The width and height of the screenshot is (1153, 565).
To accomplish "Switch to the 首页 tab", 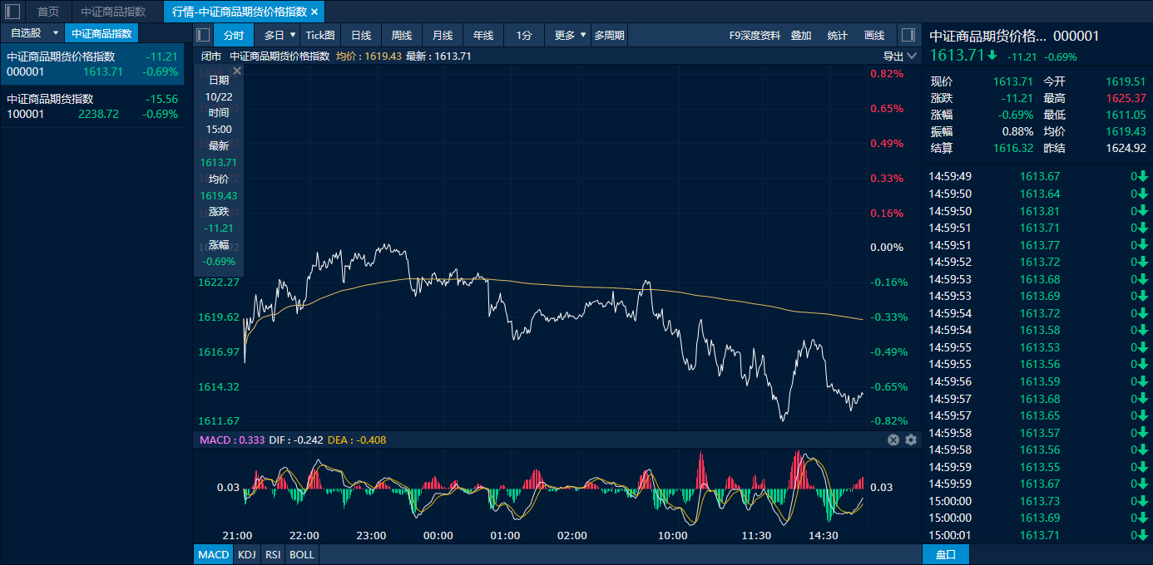I will click(x=48, y=12).
